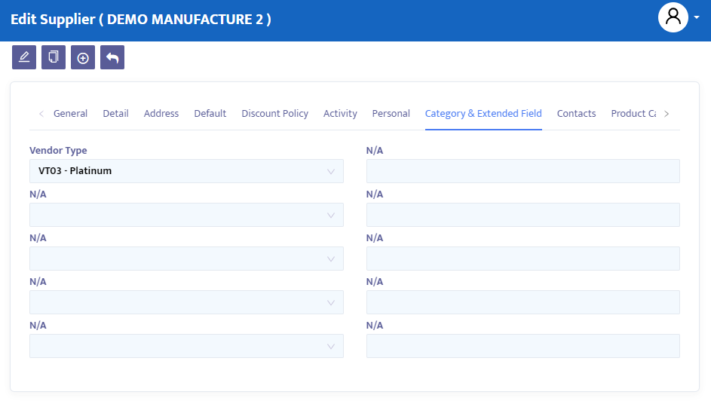Click the edit pencil toolbar icon
Screen dimensions: 711x401
coord(24,57)
